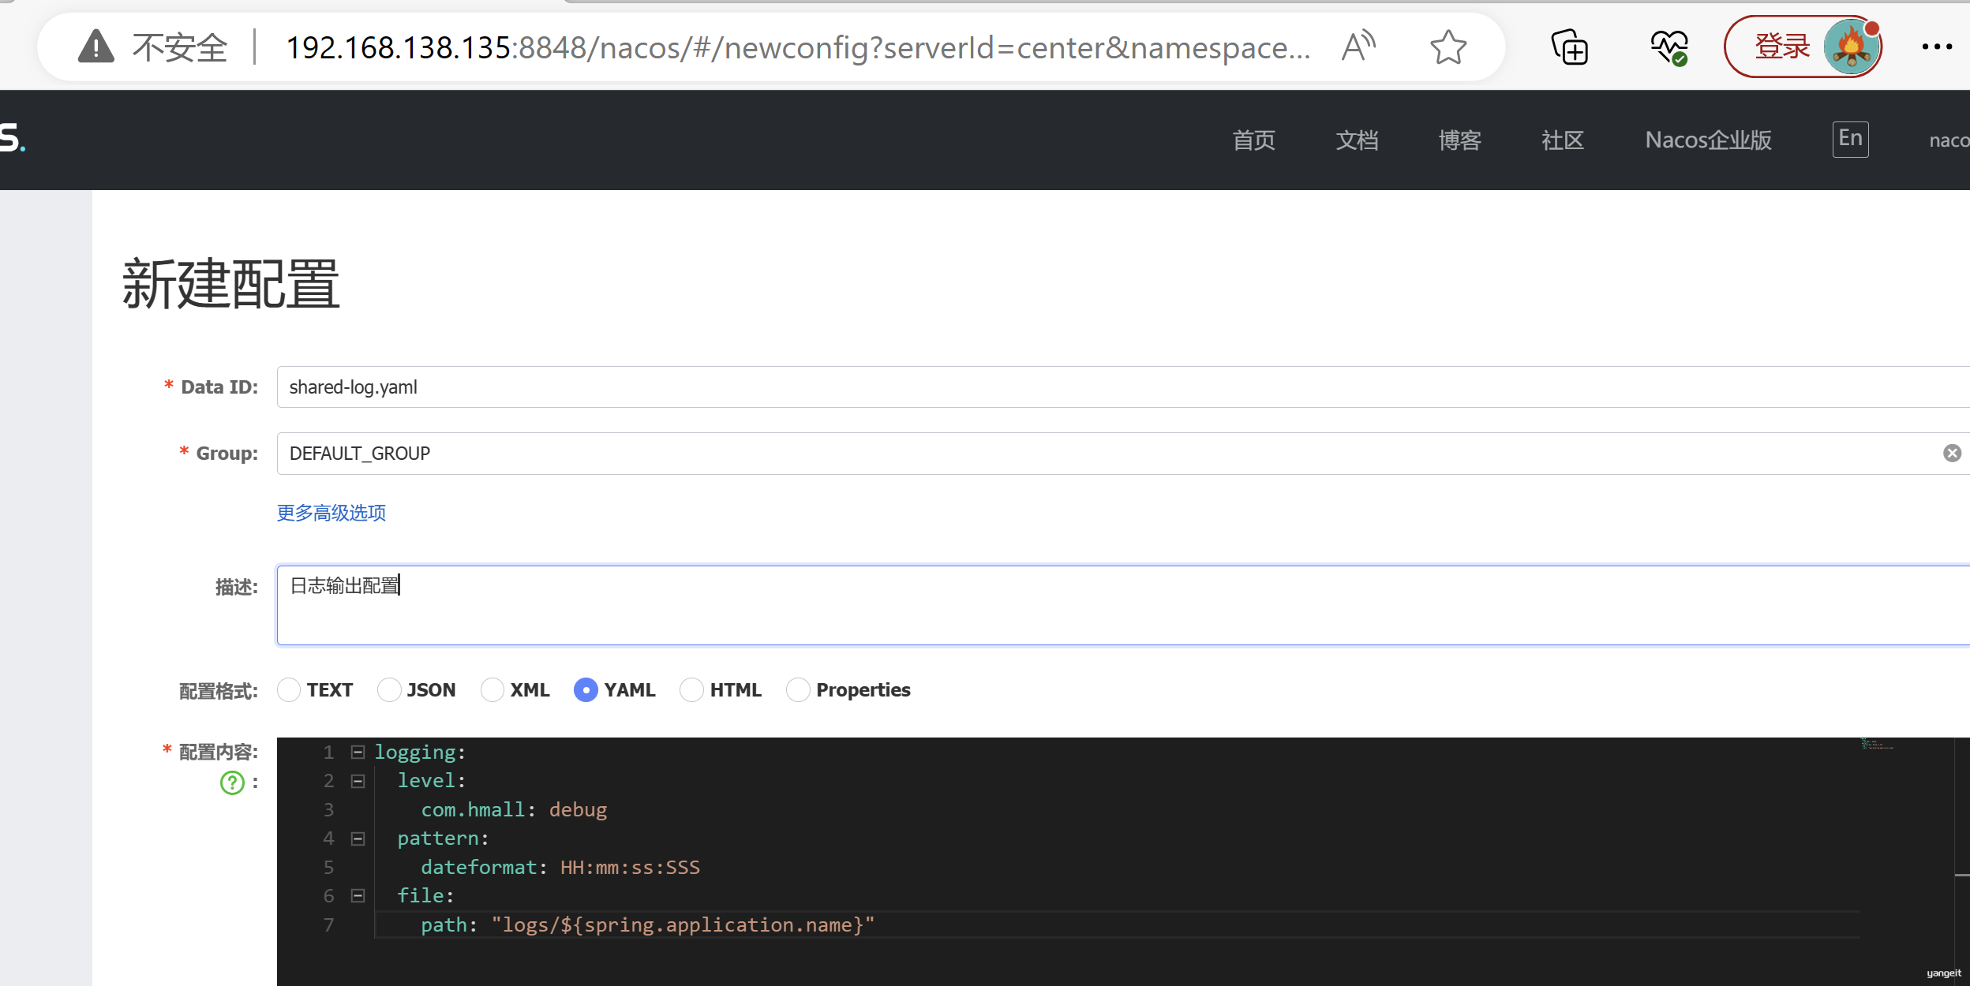Screen dimensions: 1970x986
Task: Collapse the level block on line 2
Action: [x=358, y=781]
